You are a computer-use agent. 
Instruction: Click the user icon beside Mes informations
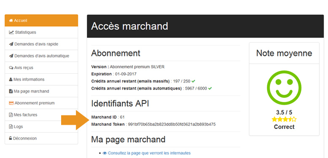(x=11, y=79)
